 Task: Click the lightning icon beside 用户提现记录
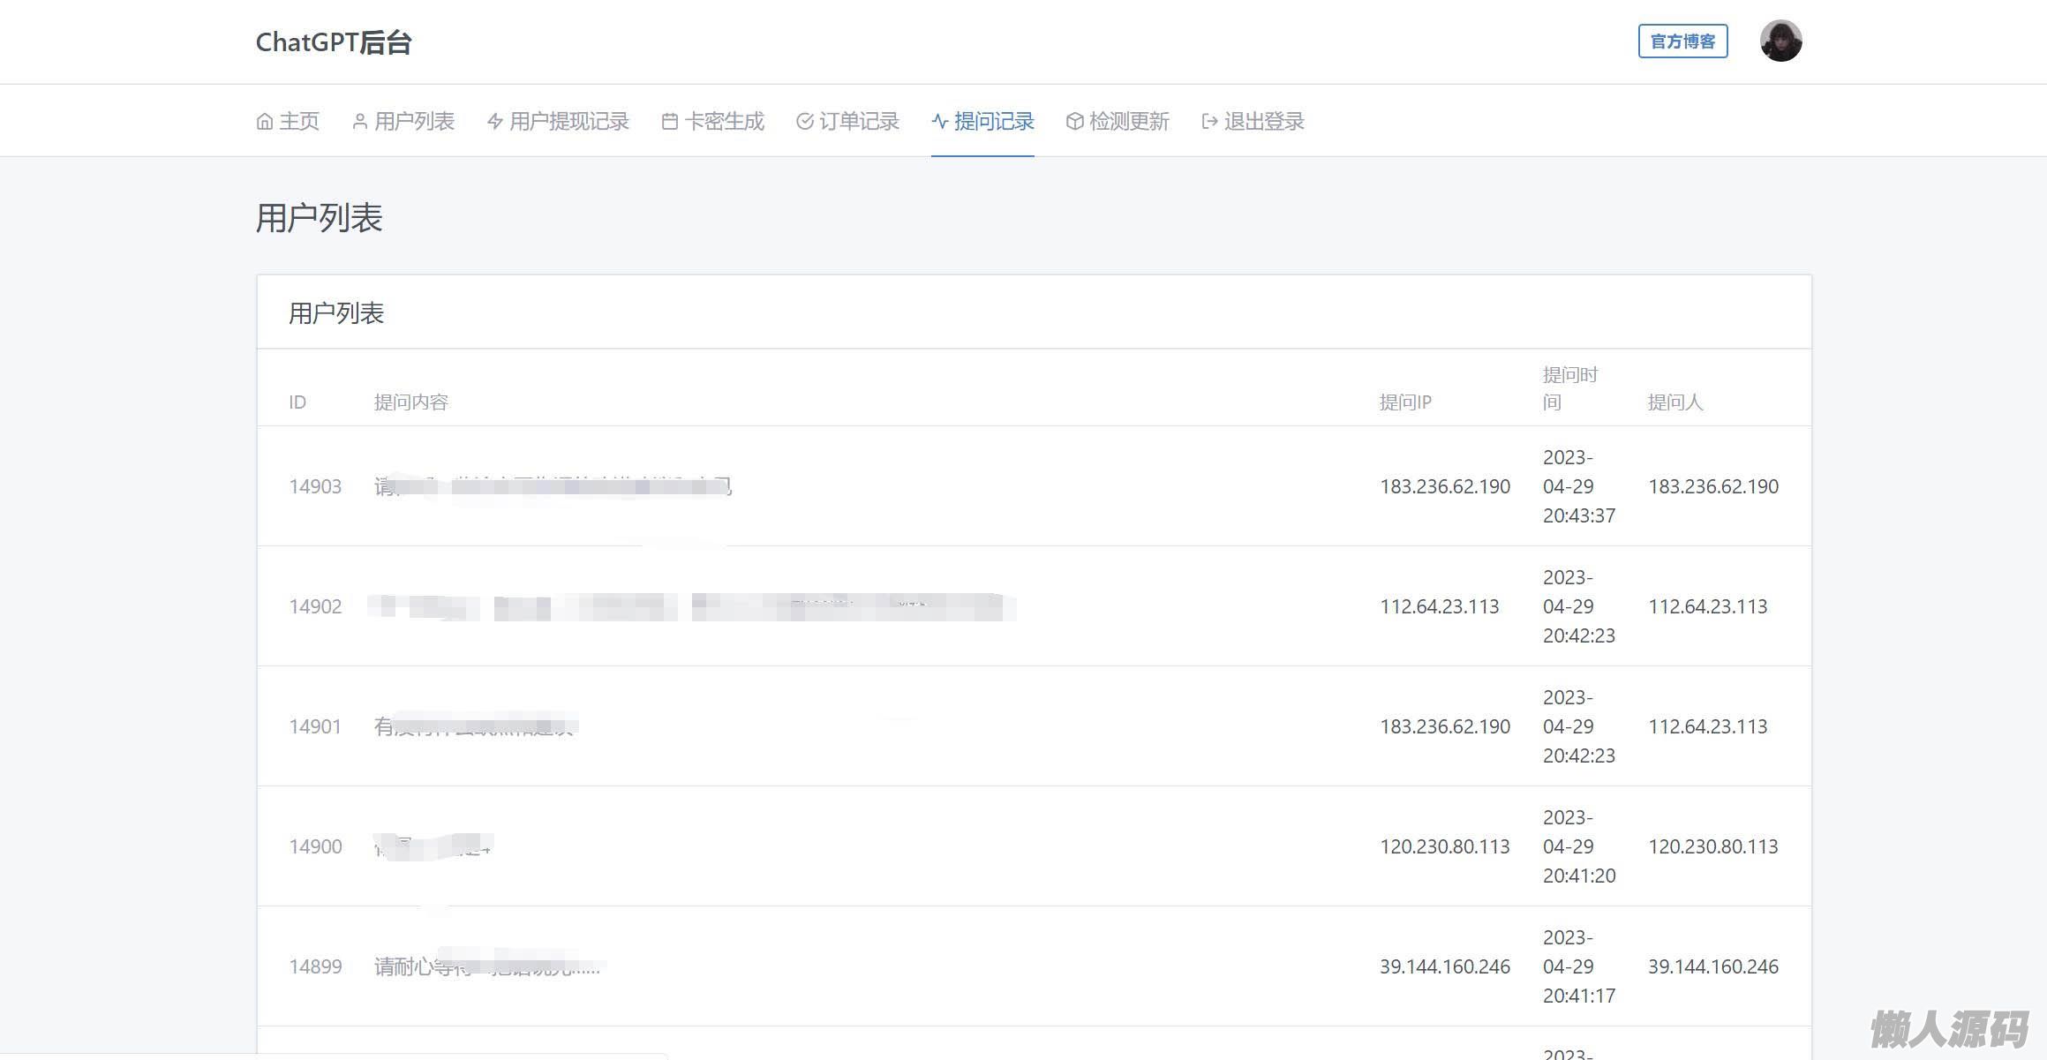(495, 122)
